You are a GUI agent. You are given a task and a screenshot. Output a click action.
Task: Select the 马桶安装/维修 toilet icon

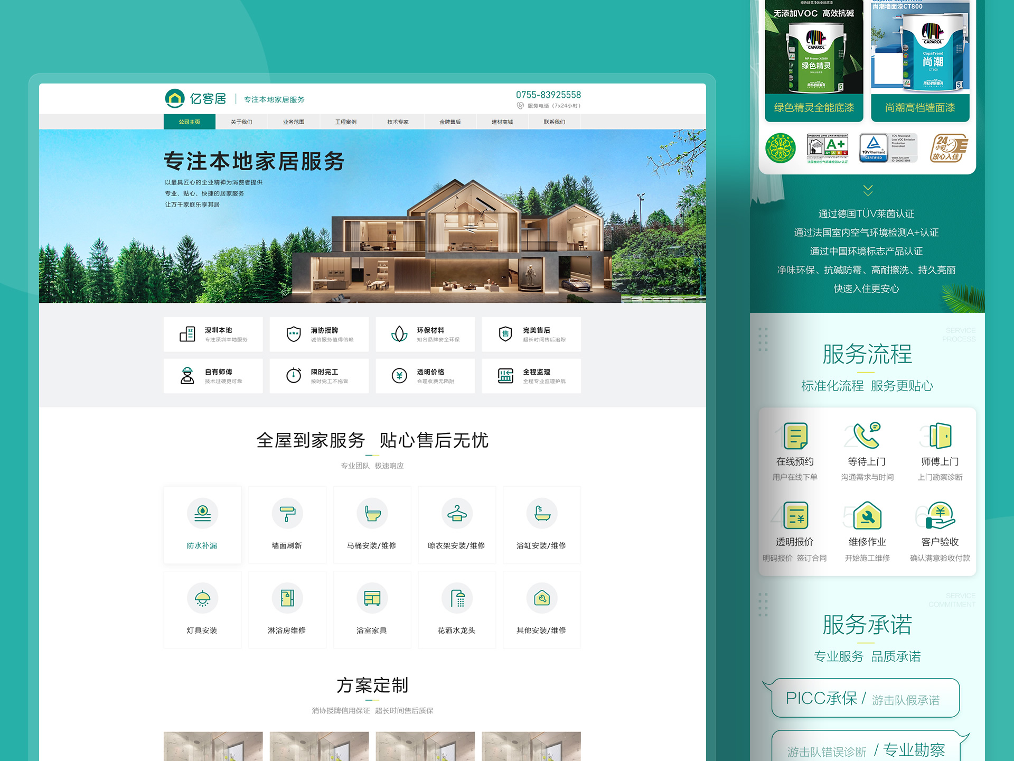(x=372, y=513)
